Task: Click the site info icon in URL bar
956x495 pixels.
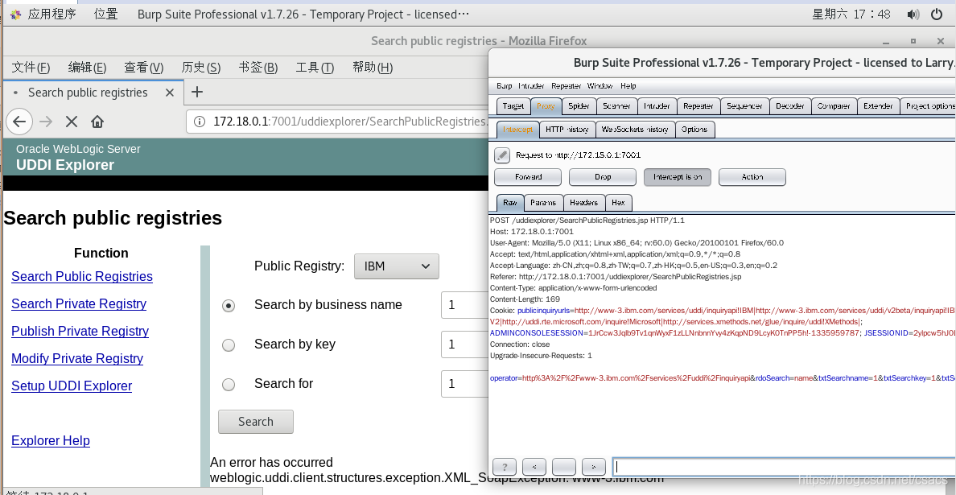Action: pyautogui.click(x=199, y=122)
